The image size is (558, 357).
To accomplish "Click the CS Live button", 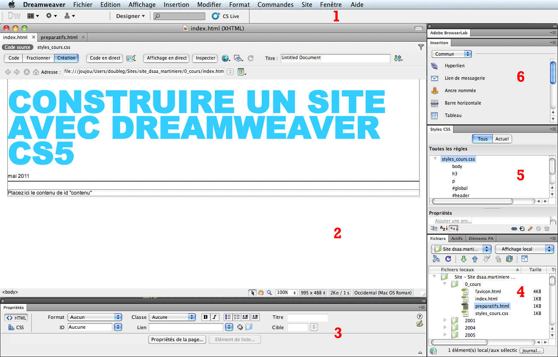I will click(x=226, y=16).
